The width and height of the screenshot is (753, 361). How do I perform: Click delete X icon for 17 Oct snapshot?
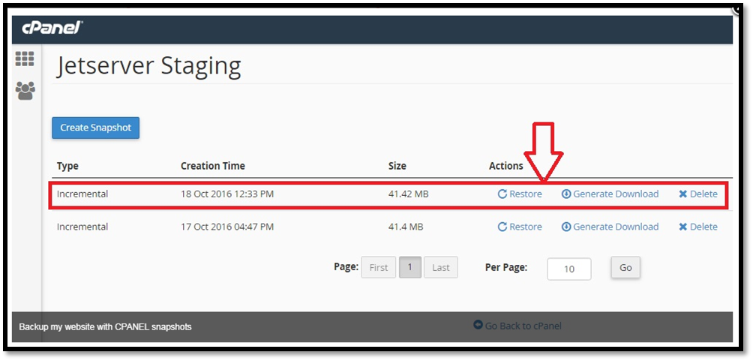pos(683,227)
